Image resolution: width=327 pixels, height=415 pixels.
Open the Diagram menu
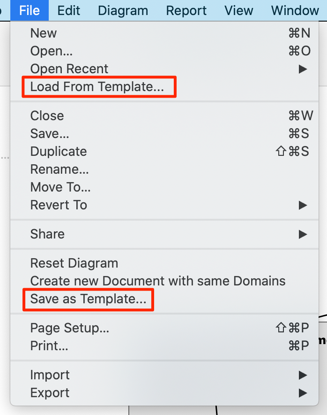123,10
